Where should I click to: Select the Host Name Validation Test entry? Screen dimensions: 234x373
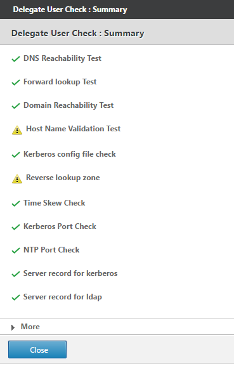coord(74,129)
